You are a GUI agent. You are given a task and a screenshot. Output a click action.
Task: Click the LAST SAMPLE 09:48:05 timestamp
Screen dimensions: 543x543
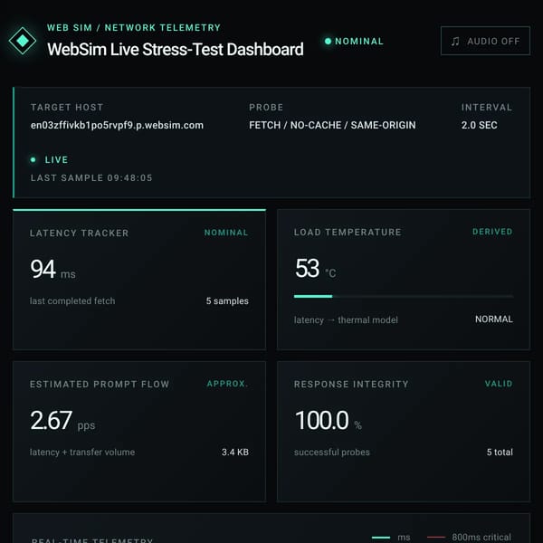[91, 178]
